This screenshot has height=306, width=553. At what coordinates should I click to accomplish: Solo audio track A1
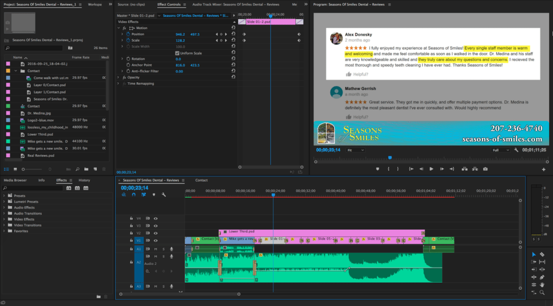(163, 249)
